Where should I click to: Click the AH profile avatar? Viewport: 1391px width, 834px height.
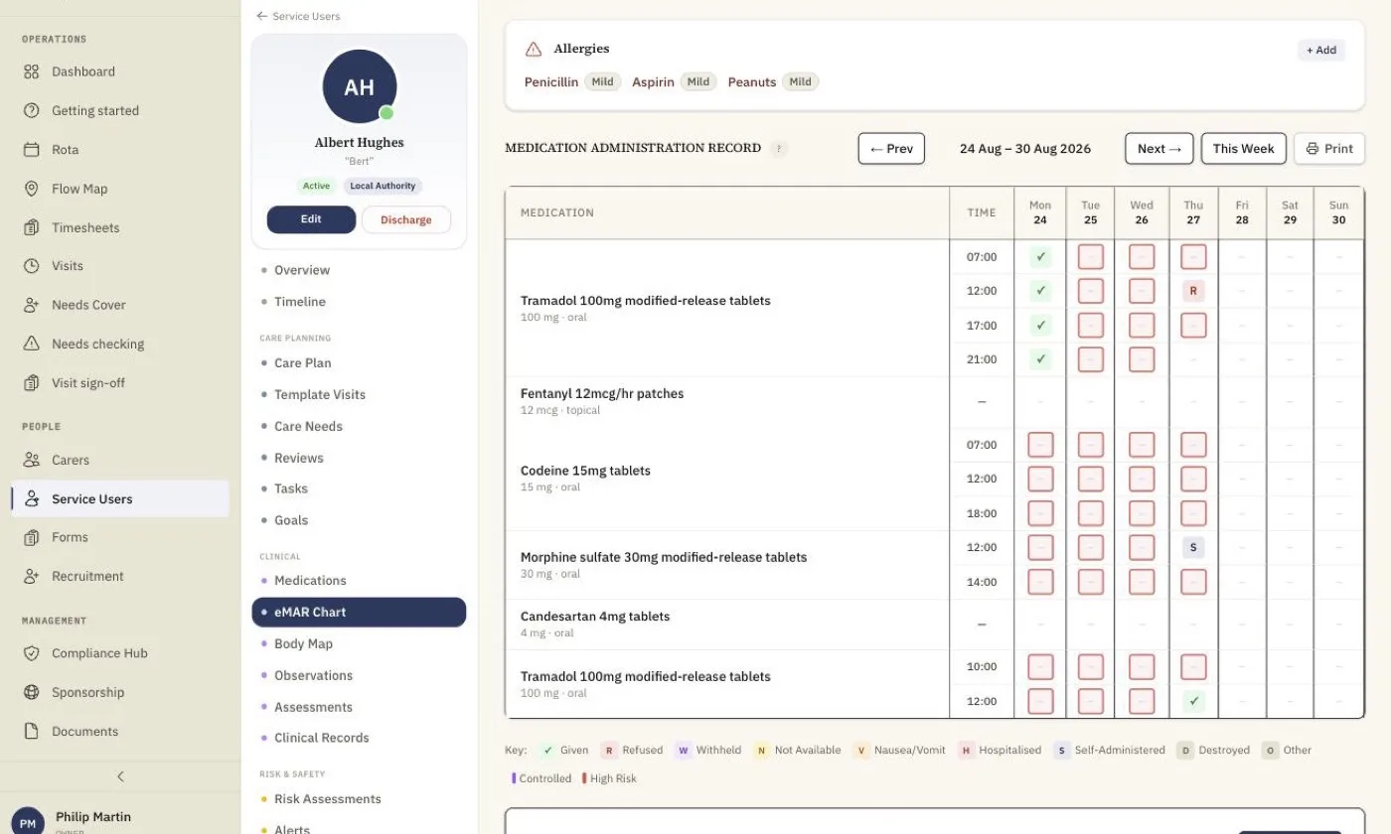tap(360, 87)
